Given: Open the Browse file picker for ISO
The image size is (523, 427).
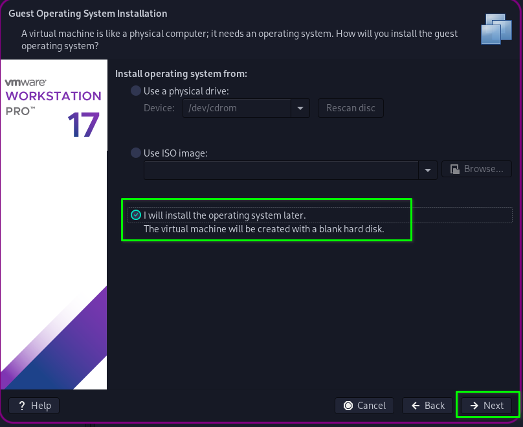Looking at the screenshot, I should point(476,170).
